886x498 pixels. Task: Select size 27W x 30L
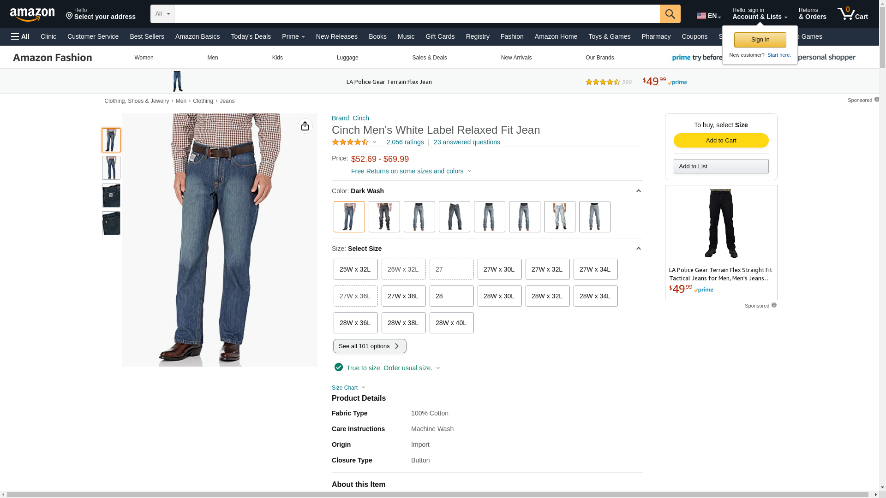tap(499, 269)
